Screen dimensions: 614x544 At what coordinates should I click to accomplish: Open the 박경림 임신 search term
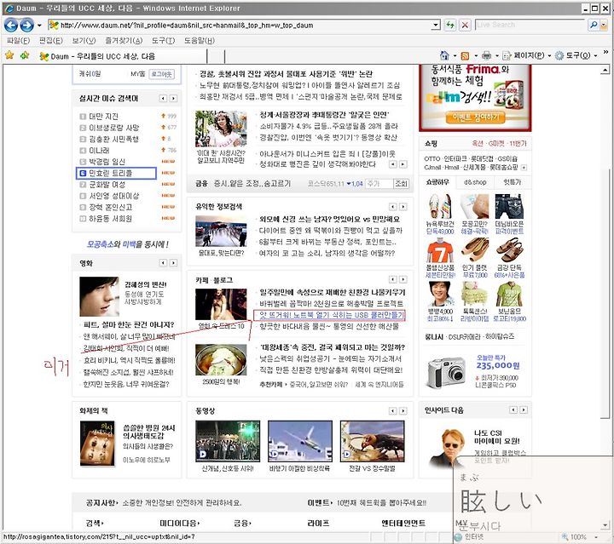pyautogui.click(x=107, y=162)
